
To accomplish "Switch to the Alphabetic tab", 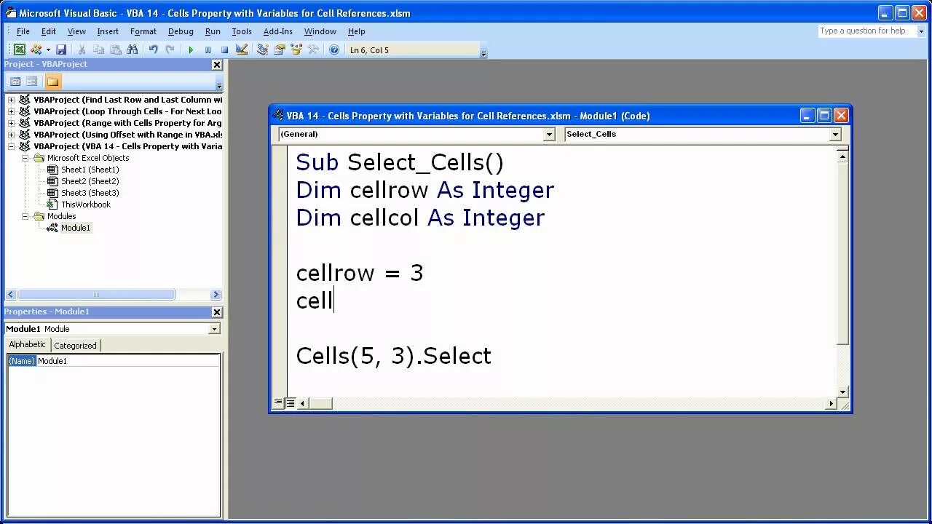I will click(28, 345).
